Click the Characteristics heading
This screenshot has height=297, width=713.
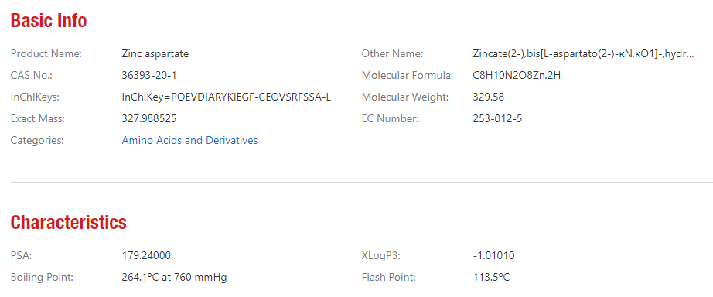click(x=69, y=223)
